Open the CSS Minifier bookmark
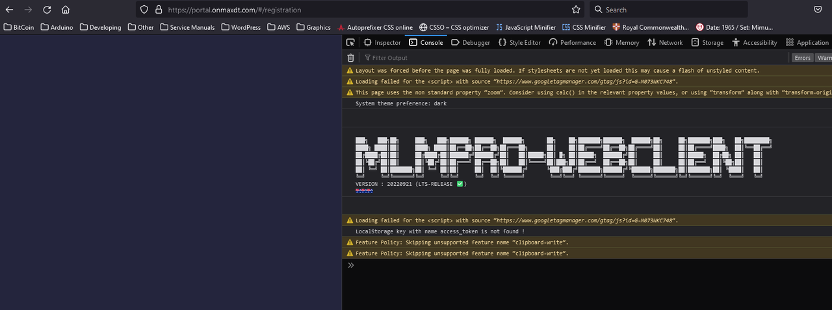 pos(584,27)
